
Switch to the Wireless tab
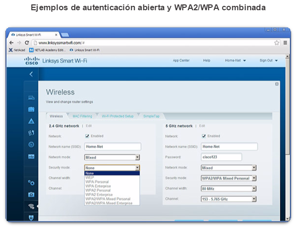click(x=56, y=116)
